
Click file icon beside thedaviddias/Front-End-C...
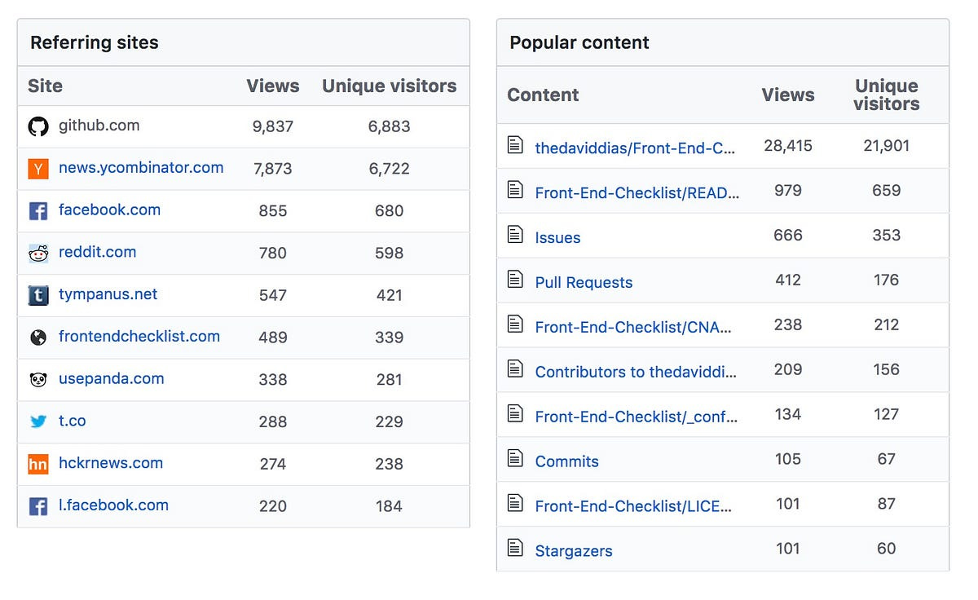pyautogui.click(x=515, y=145)
